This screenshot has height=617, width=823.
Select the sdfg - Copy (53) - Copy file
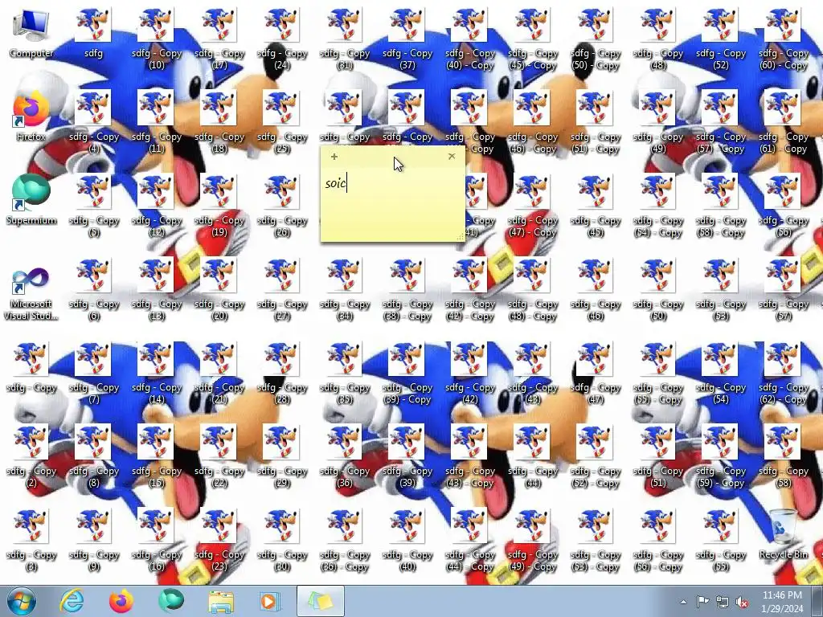[595, 541]
